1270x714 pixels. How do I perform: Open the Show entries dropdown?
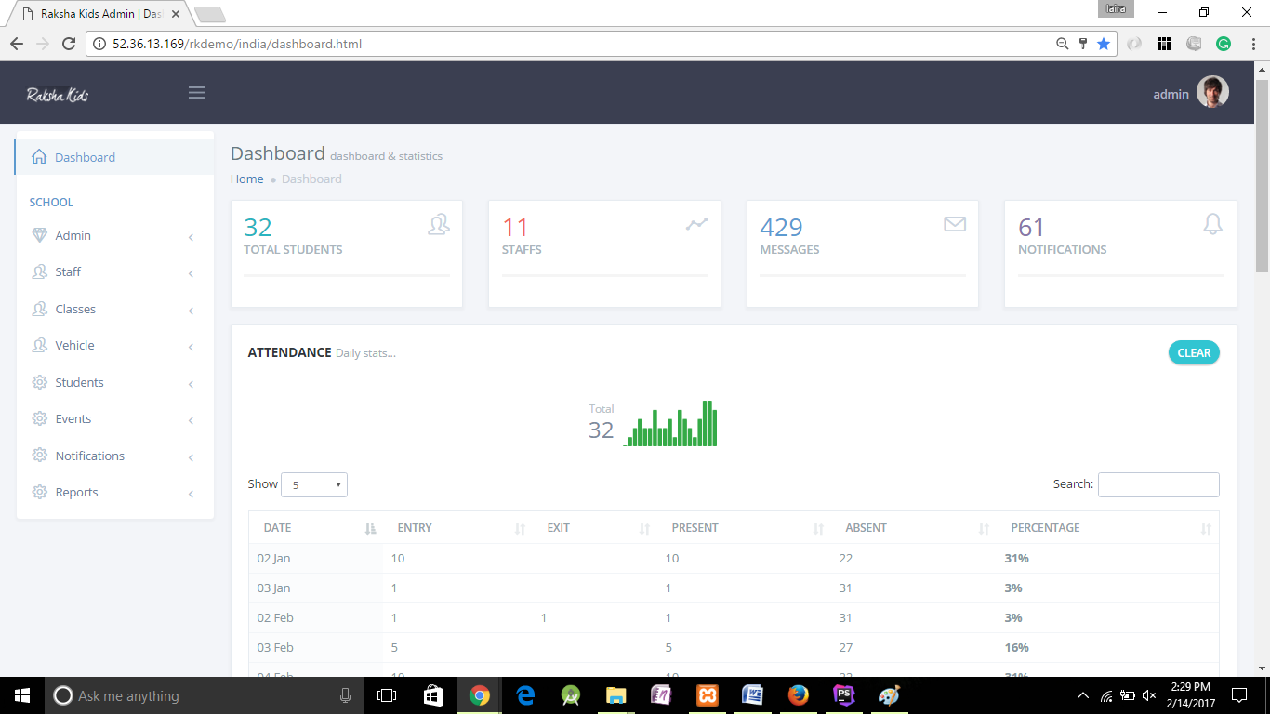click(314, 484)
